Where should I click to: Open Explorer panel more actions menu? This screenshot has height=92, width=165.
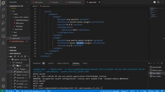click(x=27, y=2)
